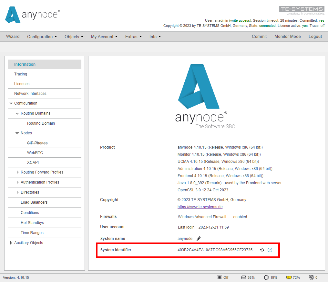Check tracing status via tape icon showing Off
328x282 pixels.
pyautogui.click(x=219, y=277)
